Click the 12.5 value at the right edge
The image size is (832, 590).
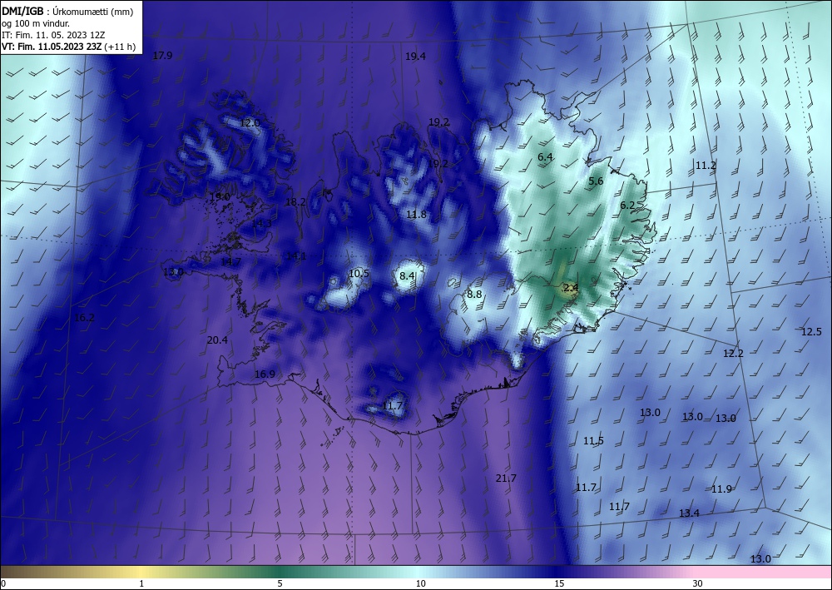click(x=811, y=332)
